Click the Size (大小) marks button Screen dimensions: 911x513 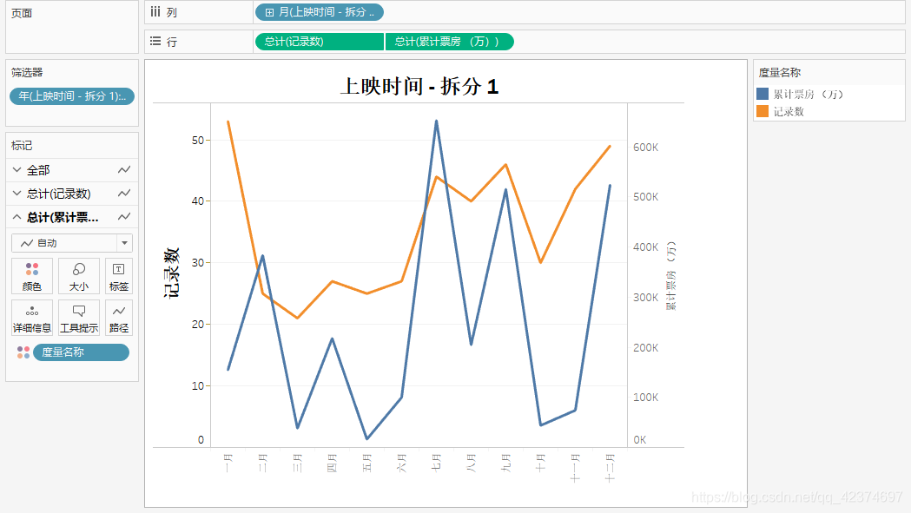pos(78,276)
